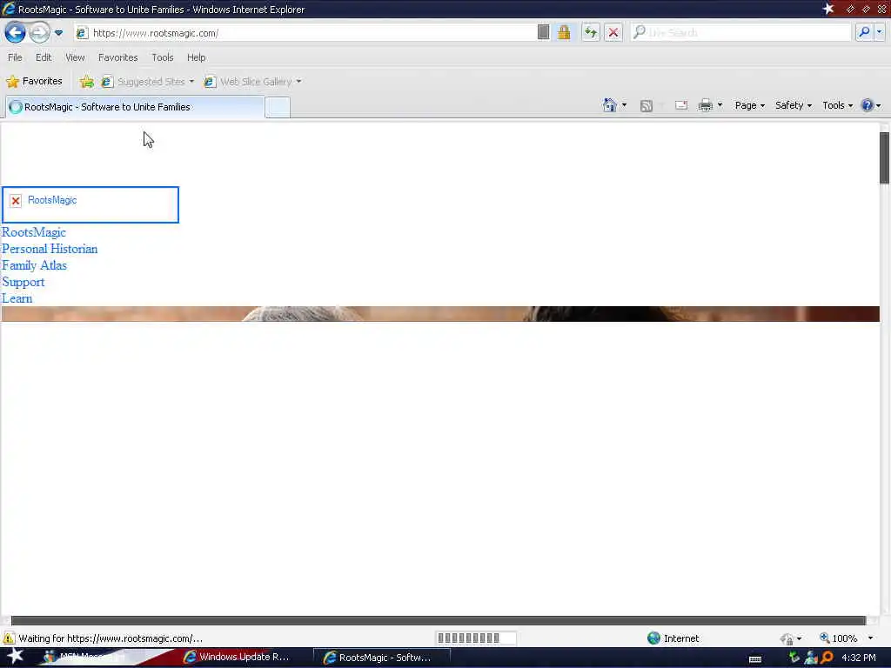Click the Internet zone globe icon
Viewport: 891px width, 668px height.
(x=653, y=638)
